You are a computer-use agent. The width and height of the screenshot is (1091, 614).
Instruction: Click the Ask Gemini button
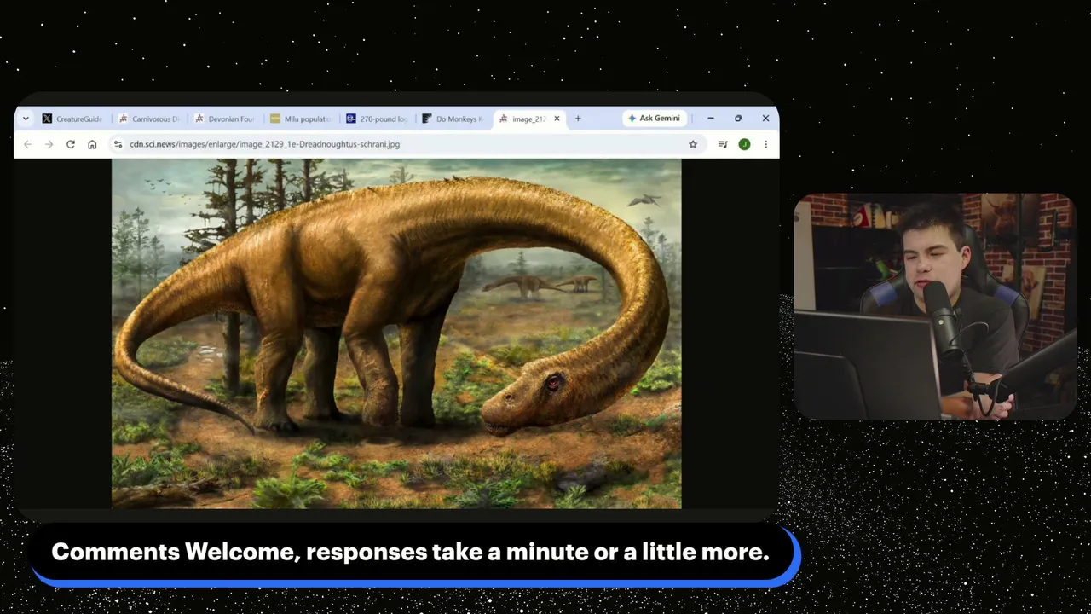coord(654,119)
